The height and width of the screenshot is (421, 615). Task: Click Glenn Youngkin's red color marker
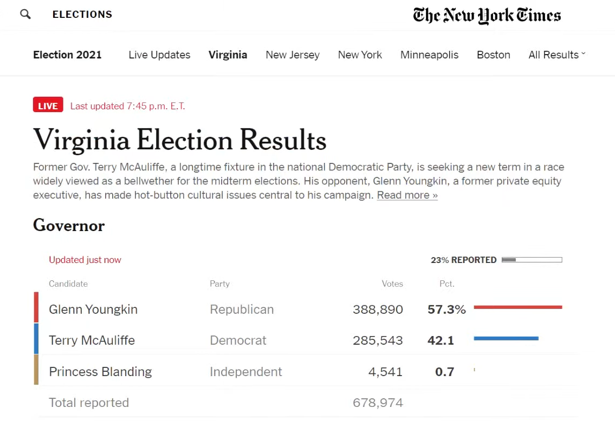click(x=36, y=307)
